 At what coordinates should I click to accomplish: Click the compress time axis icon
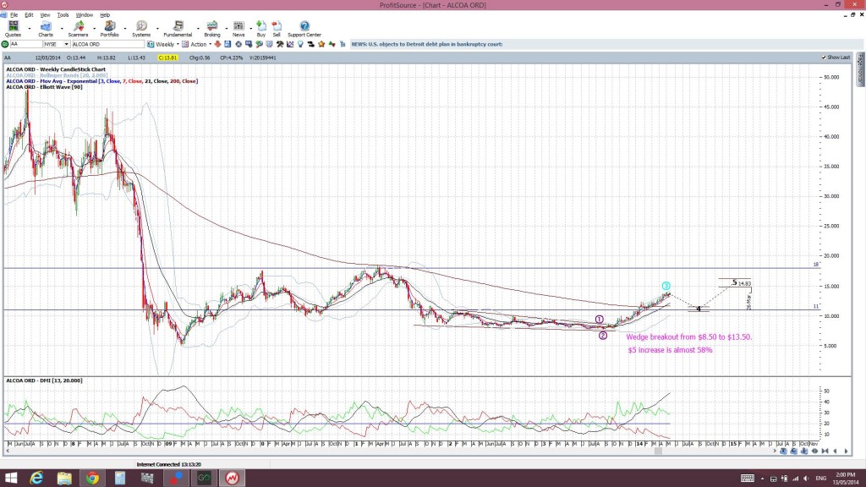[x=825, y=451]
